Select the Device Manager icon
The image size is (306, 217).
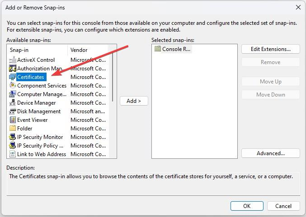13,103
